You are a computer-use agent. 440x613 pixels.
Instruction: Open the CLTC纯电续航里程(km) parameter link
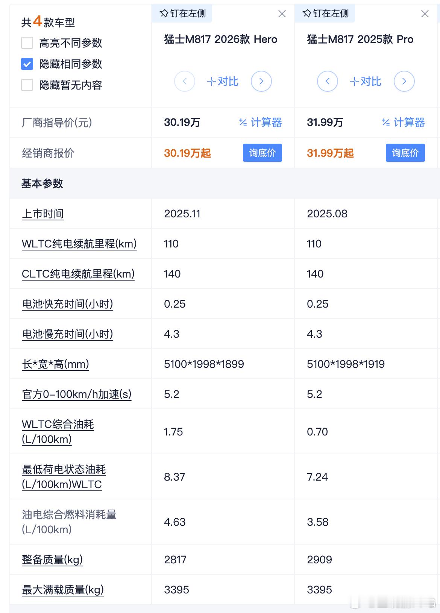tap(78, 274)
